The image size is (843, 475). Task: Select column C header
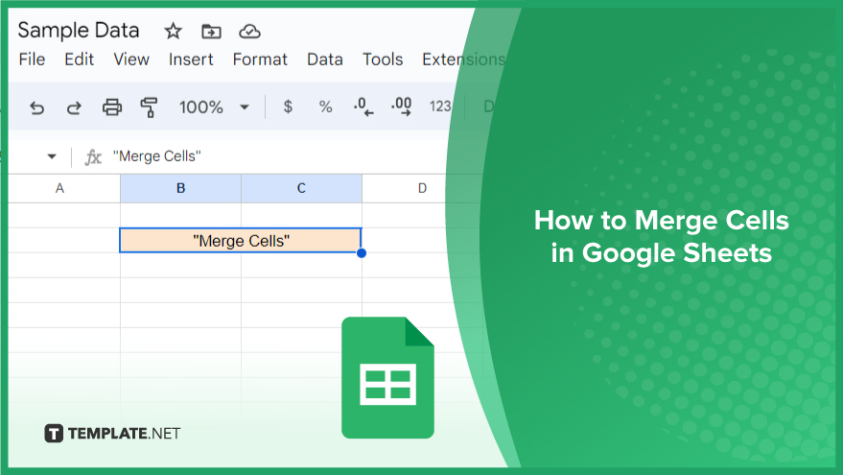coord(301,188)
